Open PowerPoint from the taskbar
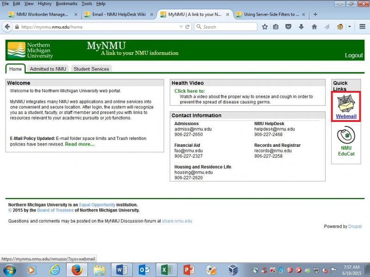Viewport: 370px width, 277px height. click(189, 270)
